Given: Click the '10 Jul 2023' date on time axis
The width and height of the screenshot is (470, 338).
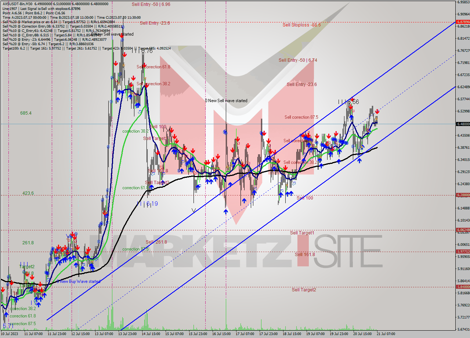Looking at the screenshot, I should [x=10, y=334].
